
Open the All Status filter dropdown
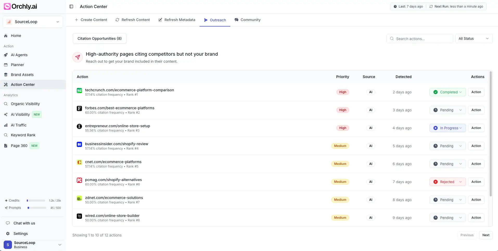(x=474, y=38)
